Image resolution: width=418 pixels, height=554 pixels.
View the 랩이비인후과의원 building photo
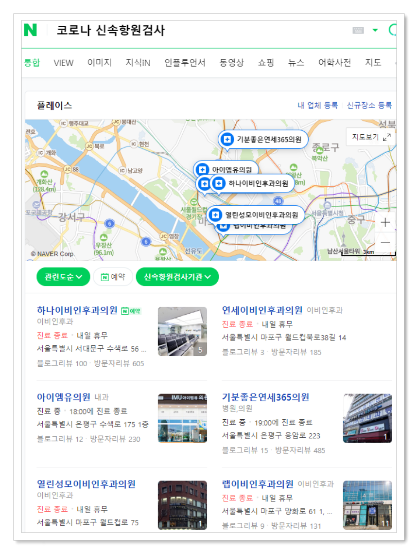[x=367, y=505]
